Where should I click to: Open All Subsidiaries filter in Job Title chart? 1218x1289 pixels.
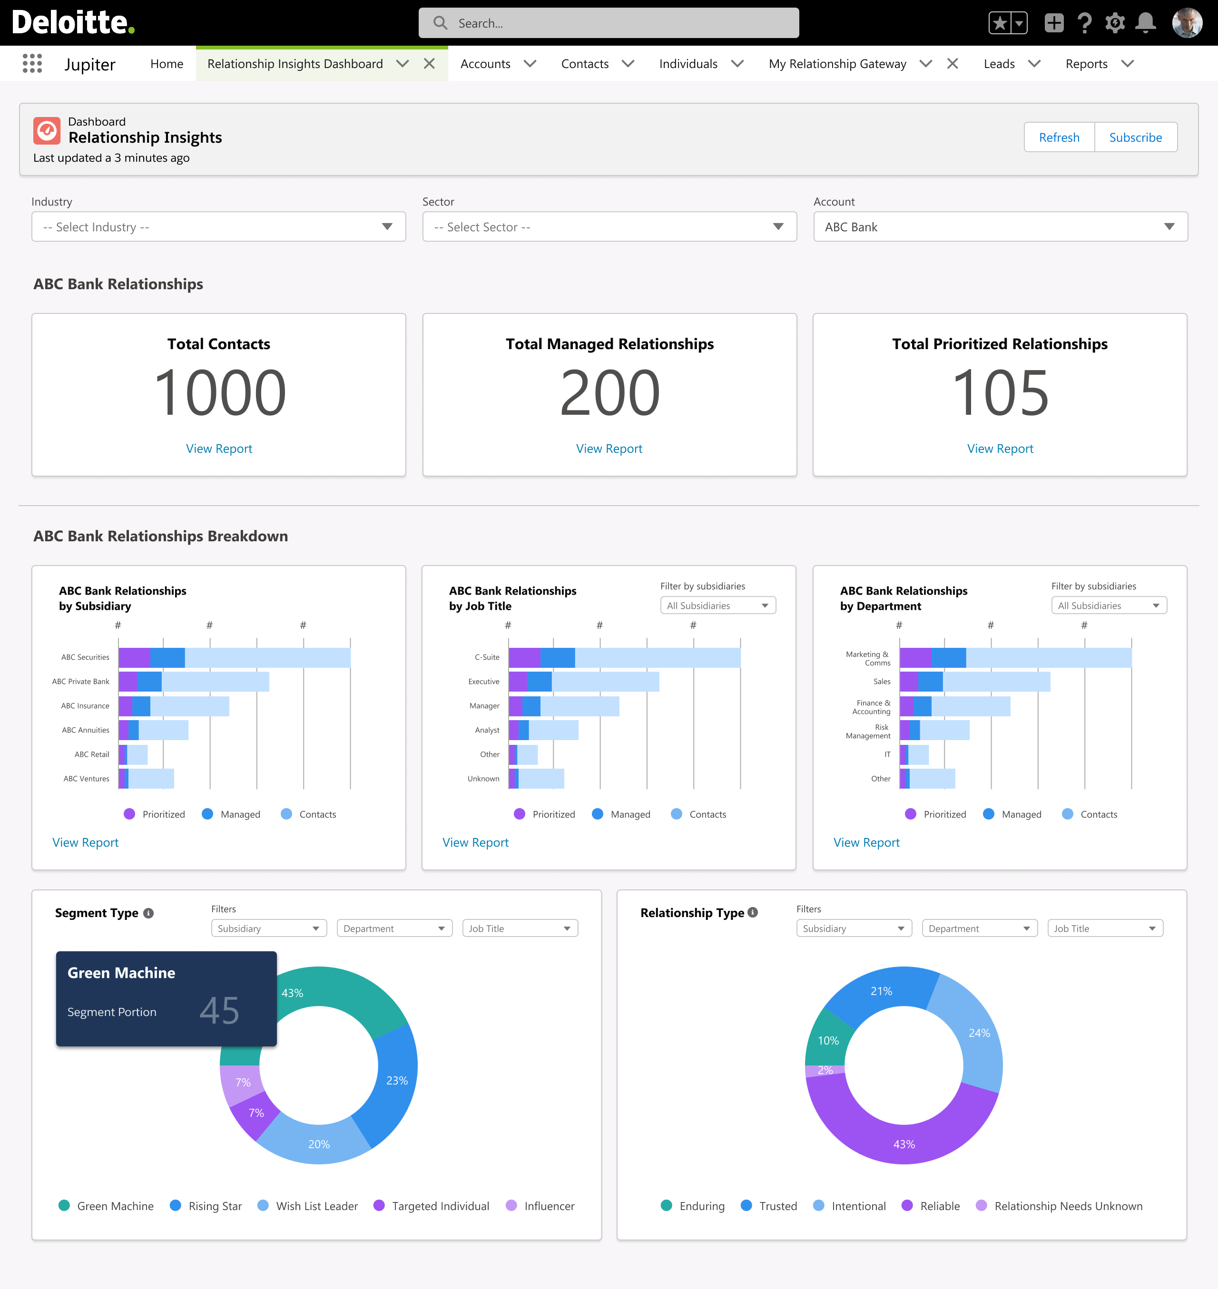coord(718,605)
